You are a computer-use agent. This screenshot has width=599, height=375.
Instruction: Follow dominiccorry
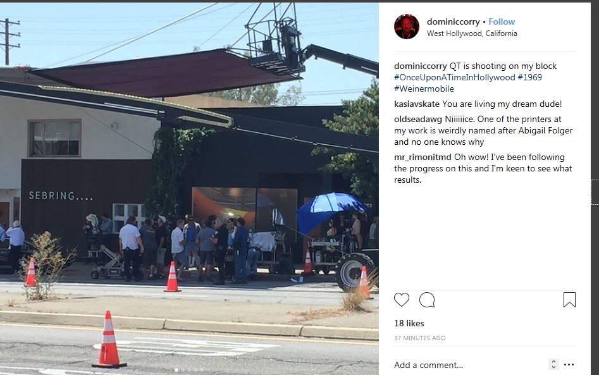click(502, 22)
